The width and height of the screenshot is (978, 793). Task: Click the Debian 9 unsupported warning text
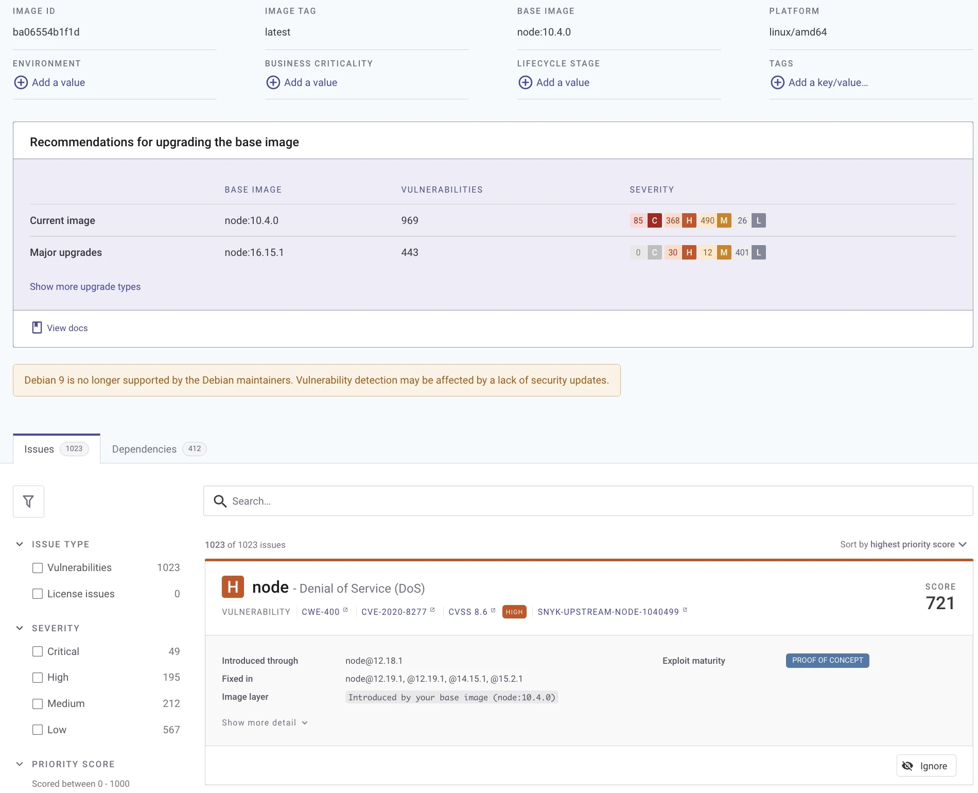click(x=317, y=380)
